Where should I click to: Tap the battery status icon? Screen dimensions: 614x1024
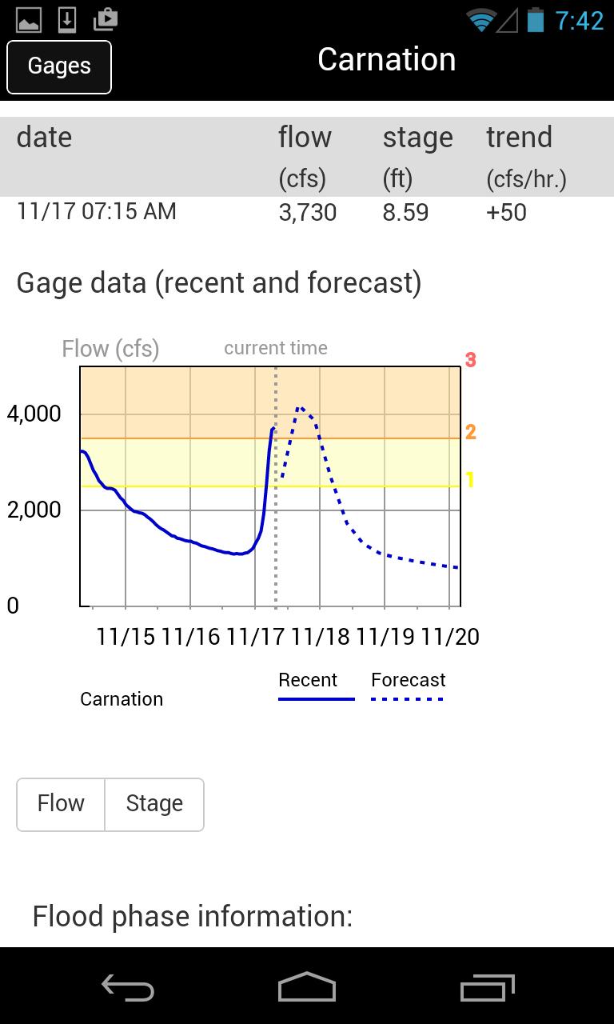(x=535, y=20)
